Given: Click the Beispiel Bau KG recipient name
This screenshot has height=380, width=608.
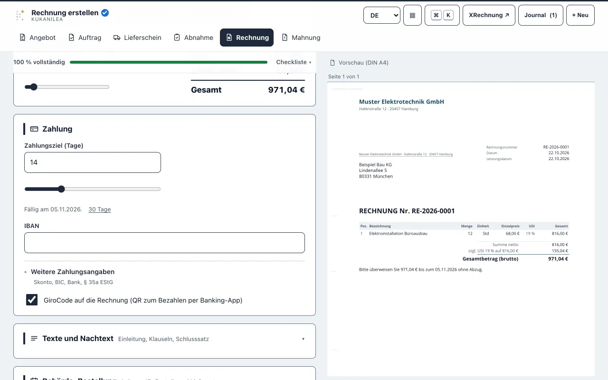Looking at the screenshot, I should pos(375,165).
